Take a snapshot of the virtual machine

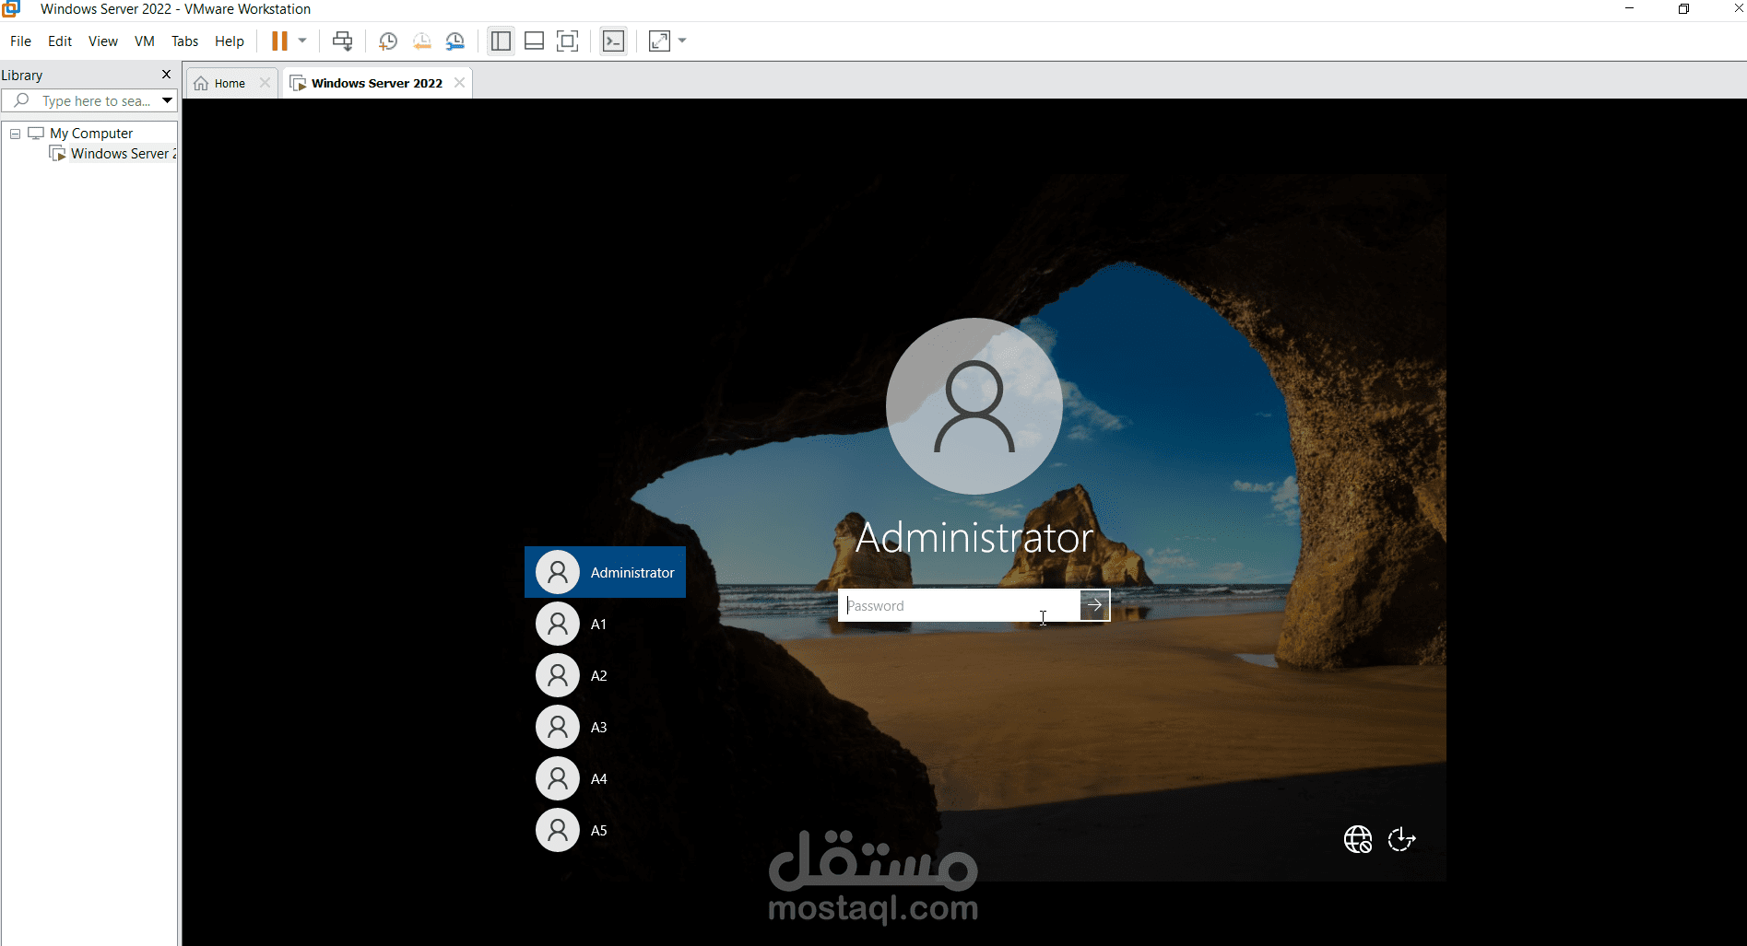pos(387,41)
